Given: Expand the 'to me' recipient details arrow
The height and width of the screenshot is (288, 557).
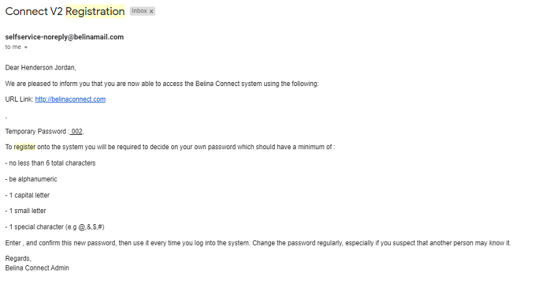Looking at the screenshot, I should 25,48.
